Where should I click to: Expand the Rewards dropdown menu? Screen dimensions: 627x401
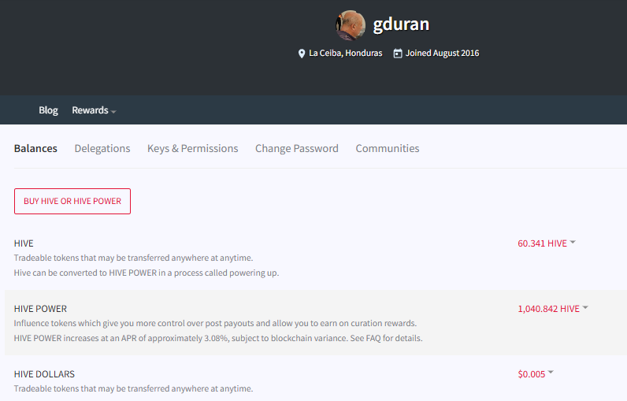(94, 110)
